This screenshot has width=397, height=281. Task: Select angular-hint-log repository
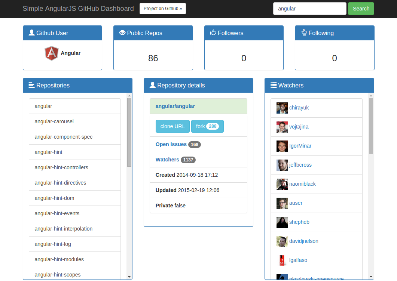75,244
